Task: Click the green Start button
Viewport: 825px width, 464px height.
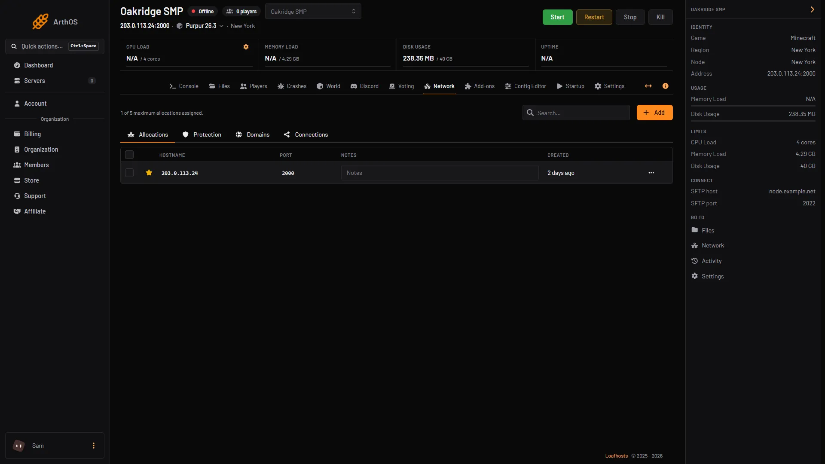Action: click(x=557, y=17)
